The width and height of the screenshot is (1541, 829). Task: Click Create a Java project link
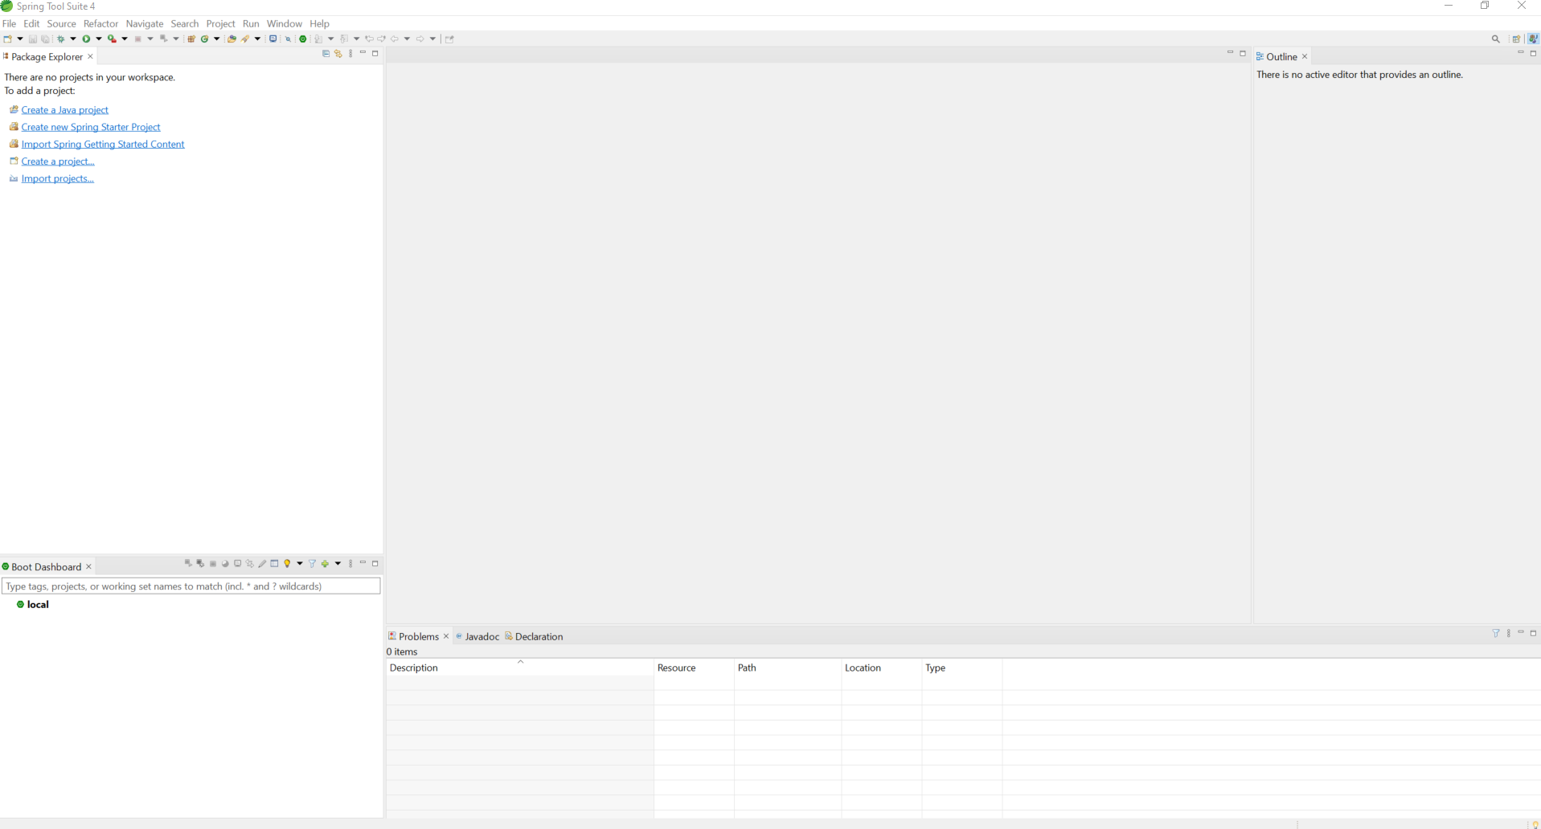point(64,110)
